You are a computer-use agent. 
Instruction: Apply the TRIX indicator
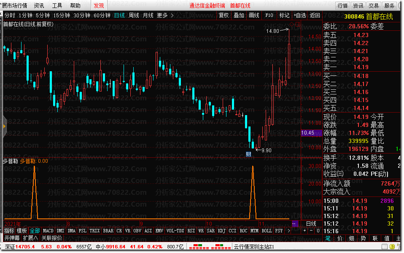tap(94, 231)
